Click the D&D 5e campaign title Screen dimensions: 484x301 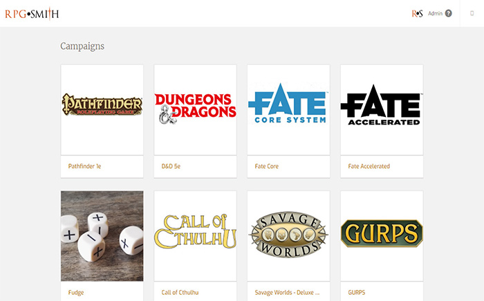click(171, 166)
